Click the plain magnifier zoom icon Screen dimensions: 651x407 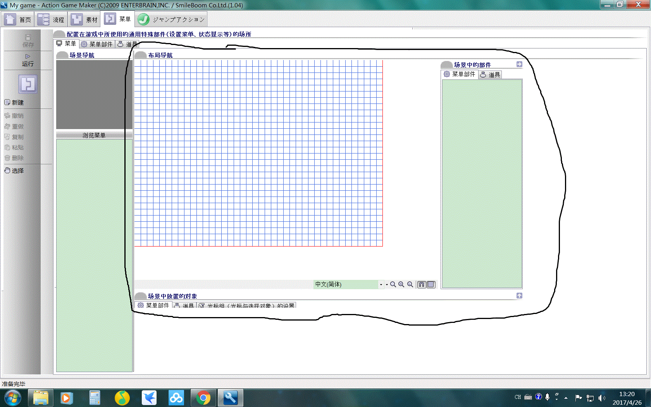coord(393,285)
